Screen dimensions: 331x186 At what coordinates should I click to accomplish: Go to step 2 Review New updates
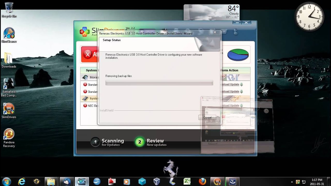151,142
